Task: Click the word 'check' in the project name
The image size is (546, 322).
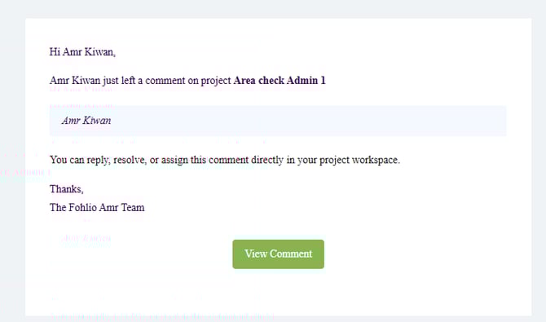Action: [x=271, y=81]
